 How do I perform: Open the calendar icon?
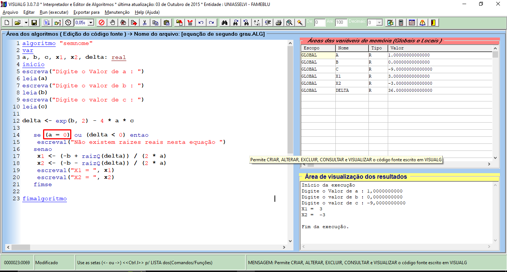pyautogui.click(x=412, y=23)
